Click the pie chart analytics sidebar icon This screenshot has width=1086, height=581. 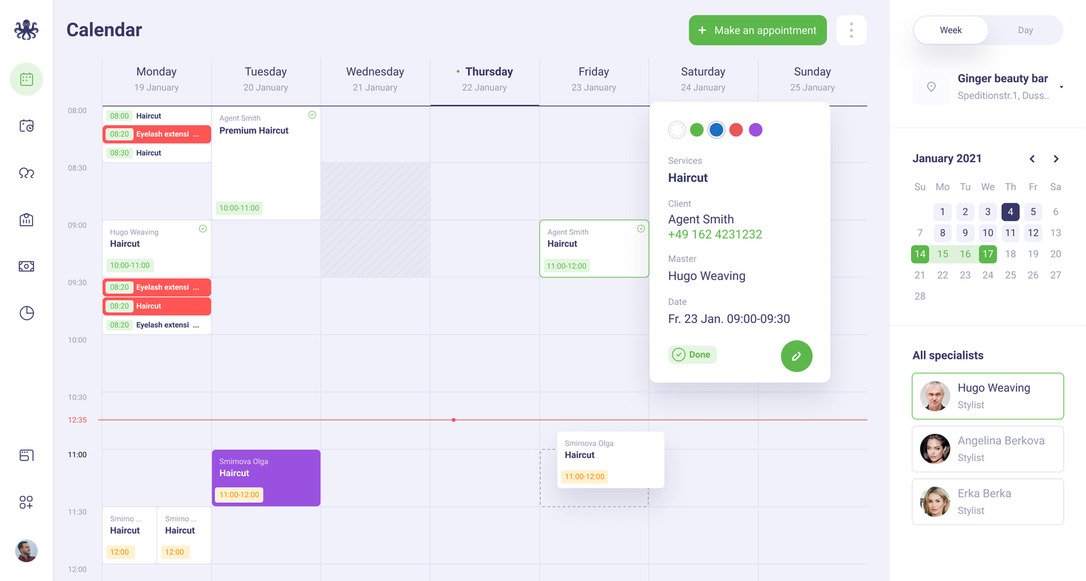click(26, 313)
